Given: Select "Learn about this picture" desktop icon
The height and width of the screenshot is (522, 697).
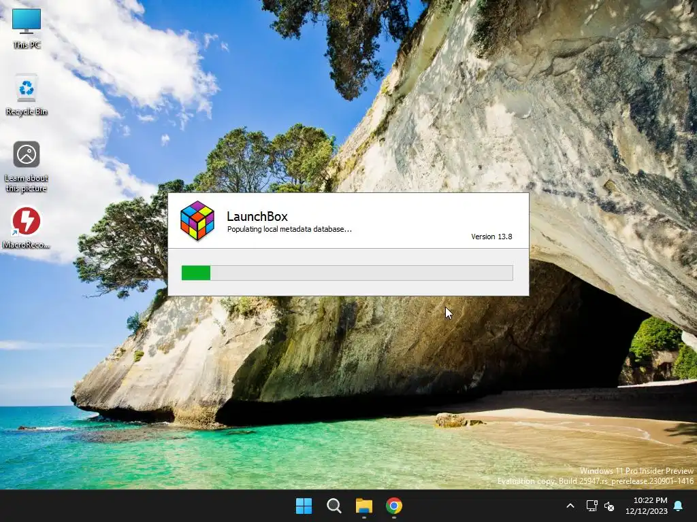Looking at the screenshot, I should tap(27, 167).
